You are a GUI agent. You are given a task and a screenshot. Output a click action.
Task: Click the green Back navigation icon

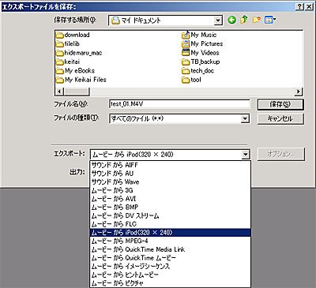coord(231,20)
